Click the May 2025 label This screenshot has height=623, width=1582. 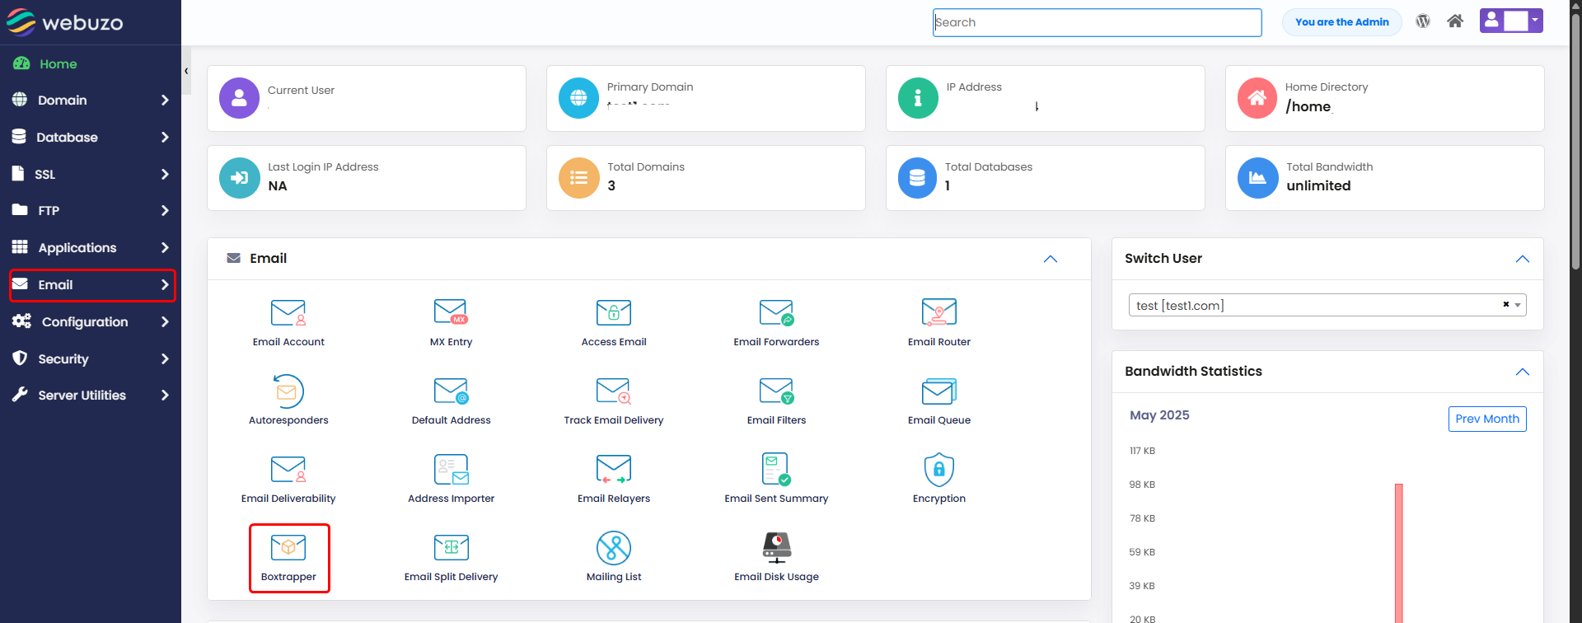coord(1159,415)
